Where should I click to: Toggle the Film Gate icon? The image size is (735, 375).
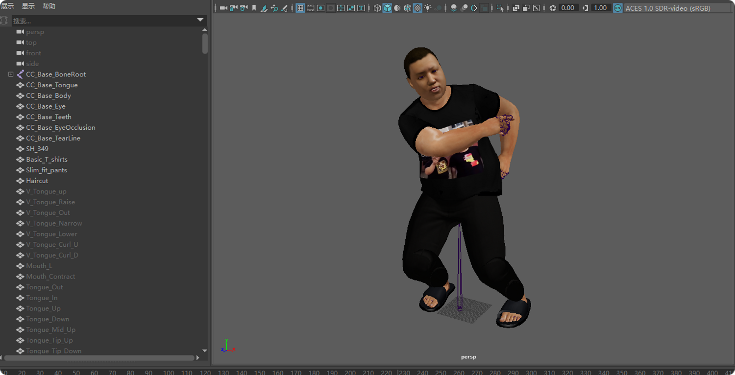(x=311, y=8)
